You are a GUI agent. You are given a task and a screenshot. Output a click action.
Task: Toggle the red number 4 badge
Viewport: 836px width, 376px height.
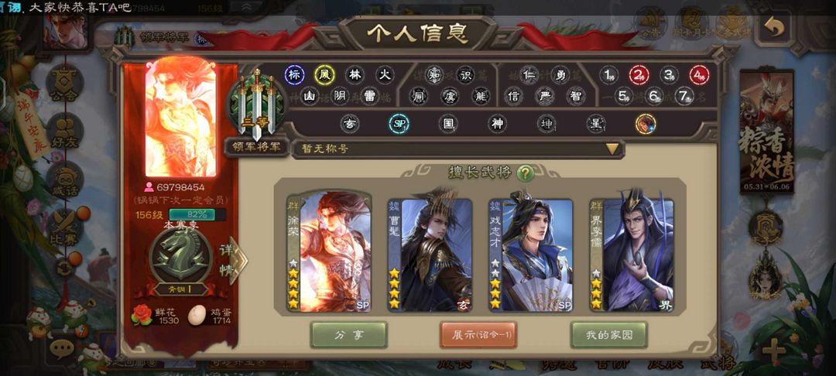699,75
